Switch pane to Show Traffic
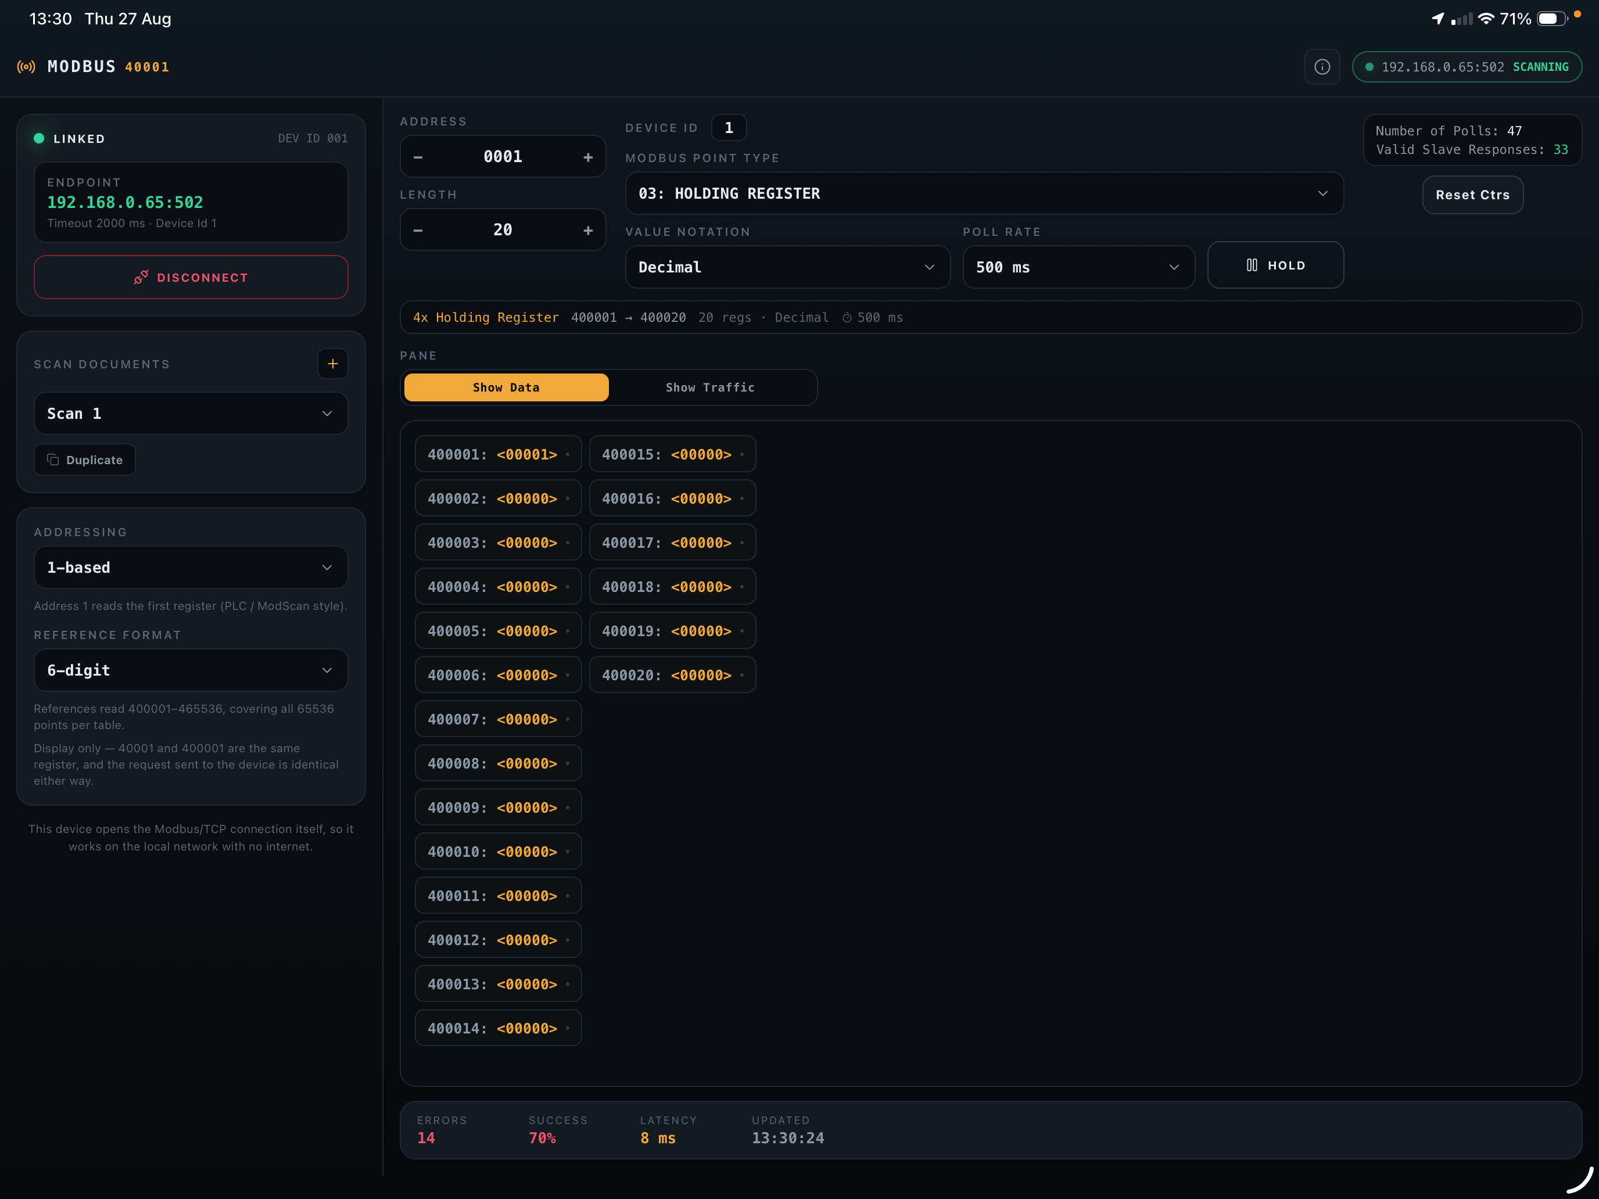 point(710,387)
